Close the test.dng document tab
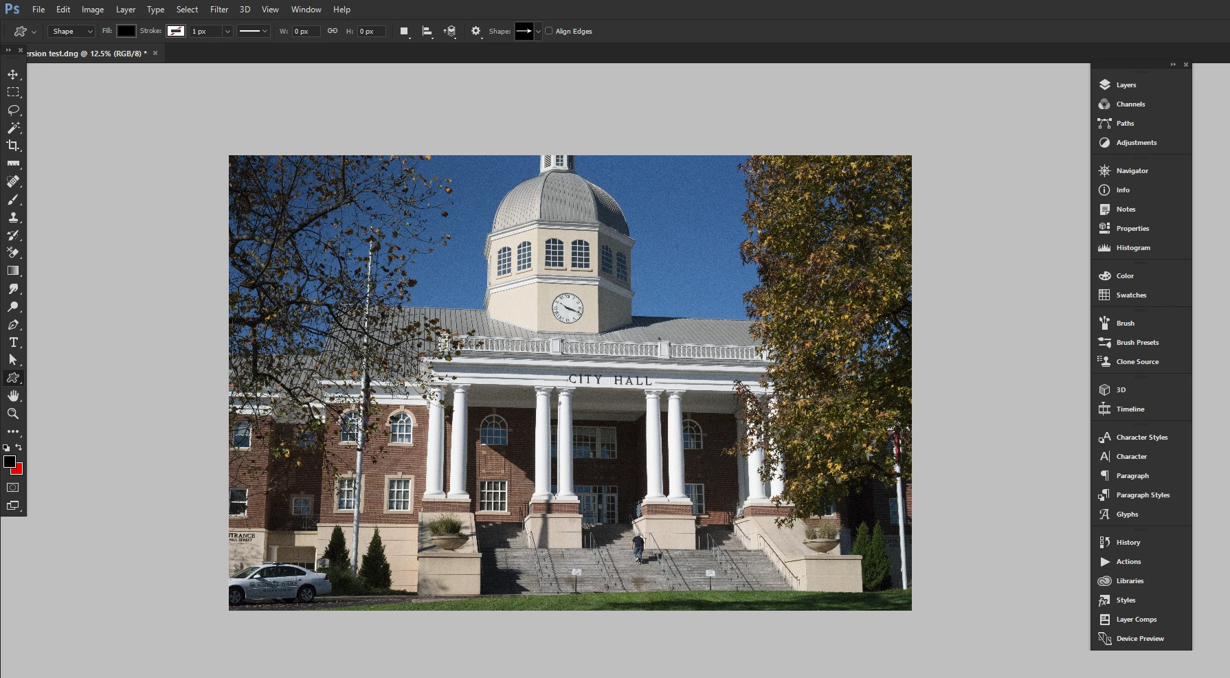 [x=155, y=53]
